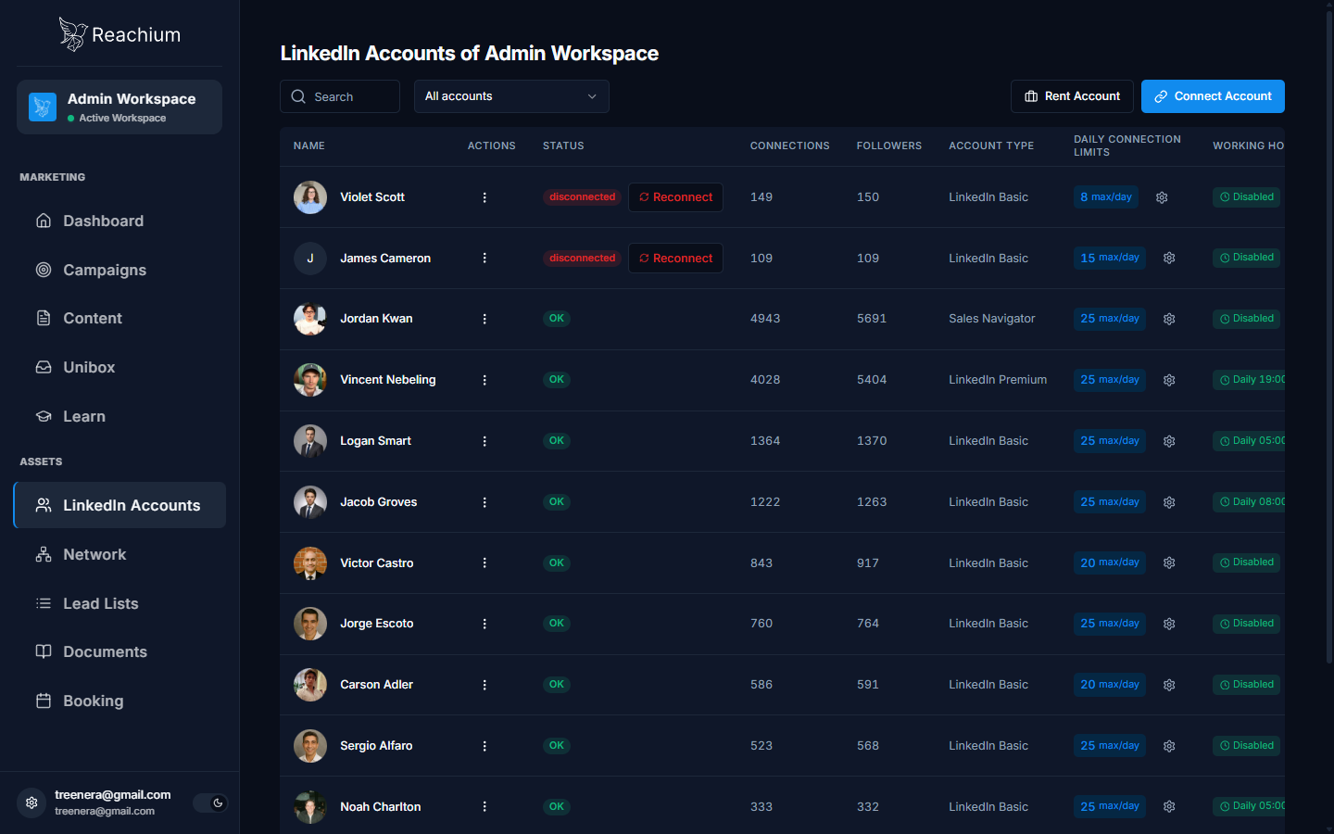Screen dimensions: 1334x834
Task: Click the James Cameron account name
Action: pos(385,258)
